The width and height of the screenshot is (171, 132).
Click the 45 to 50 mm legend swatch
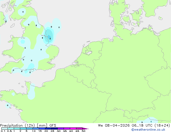coord(79,128)
